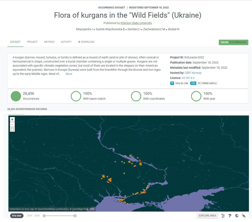The image size is (252, 222).
Task: Expand the description with More
Action: pyautogui.click(x=69, y=74)
